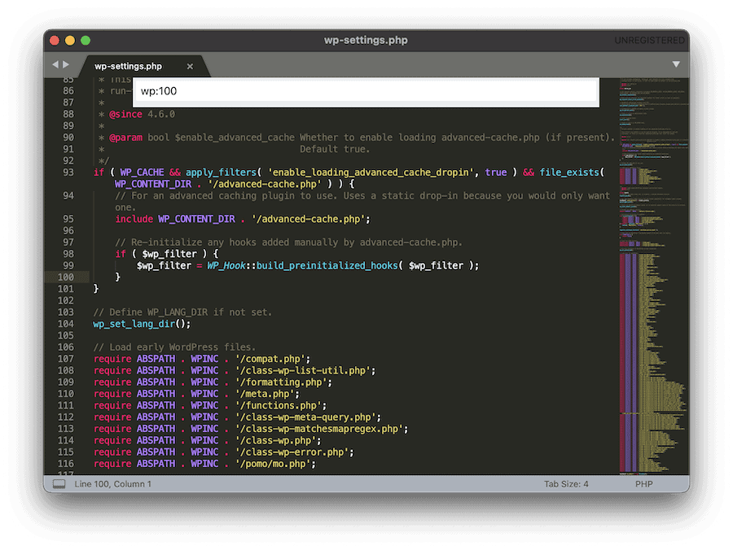Click the window title wp-settings.php
Image resolution: width=733 pixels, height=550 pixels.
[366, 40]
